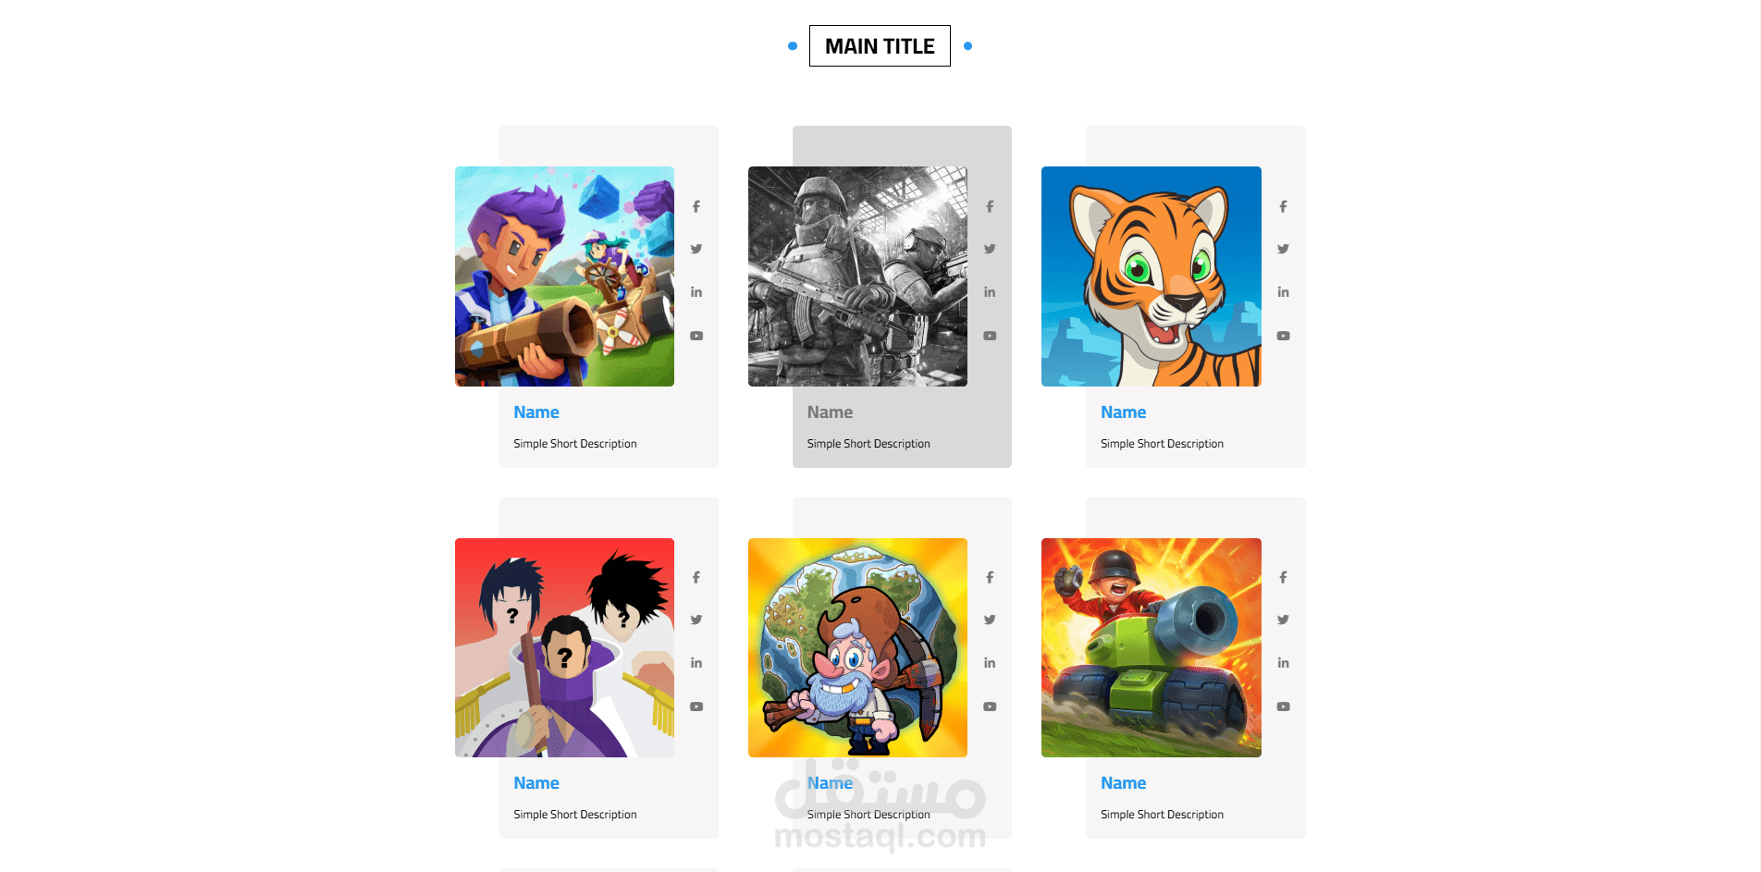Click Facebook icon on purple-haired hero card
This screenshot has width=1761, height=872.
tap(696, 207)
